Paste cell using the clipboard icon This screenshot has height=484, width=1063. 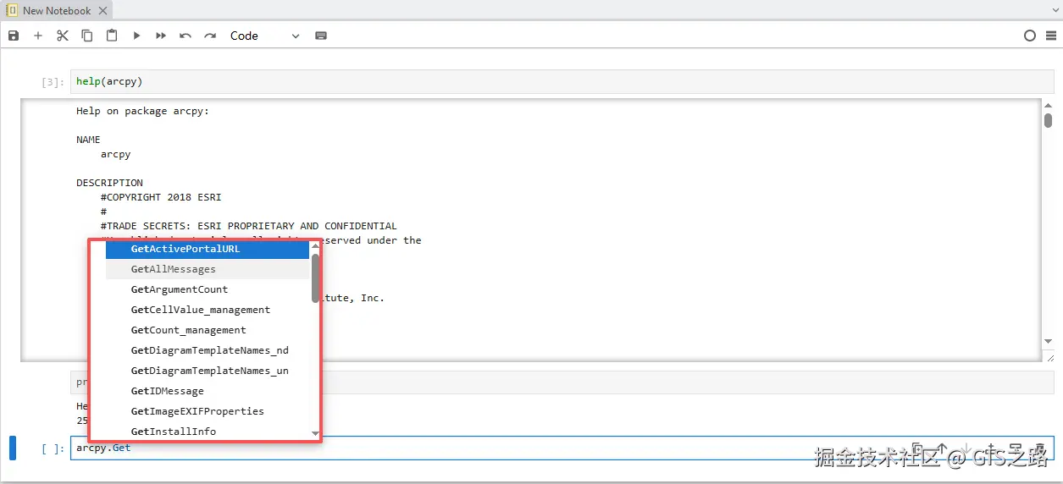(112, 36)
